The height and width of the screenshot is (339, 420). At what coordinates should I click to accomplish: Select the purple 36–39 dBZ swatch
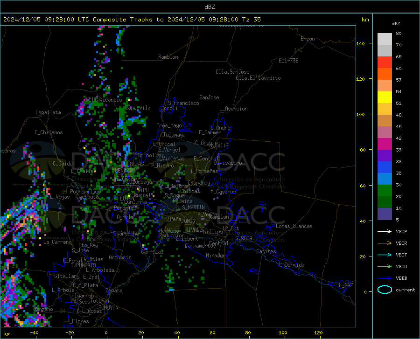click(385, 156)
